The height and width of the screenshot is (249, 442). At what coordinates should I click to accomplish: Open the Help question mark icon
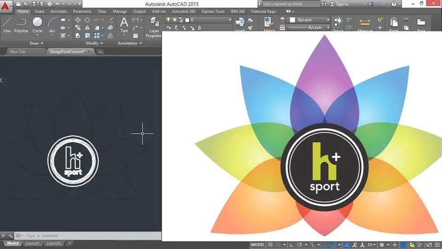(394, 4)
